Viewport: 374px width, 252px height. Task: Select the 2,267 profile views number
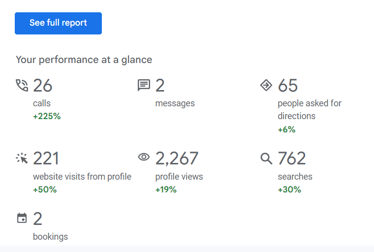[x=177, y=158]
